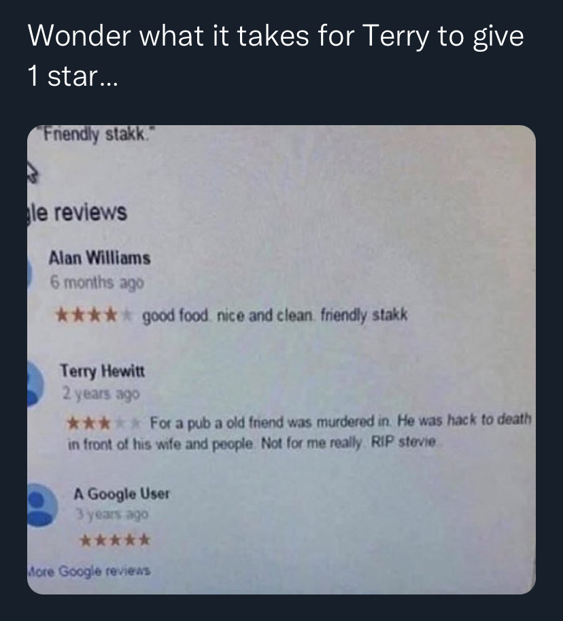
Task: Click More Google reviews link
Action: pos(89,571)
